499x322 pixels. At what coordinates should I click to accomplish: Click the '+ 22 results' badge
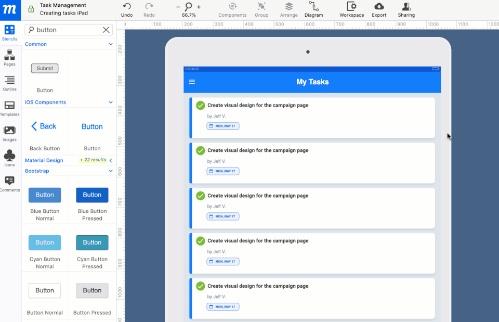pyautogui.click(x=93, y=160)
